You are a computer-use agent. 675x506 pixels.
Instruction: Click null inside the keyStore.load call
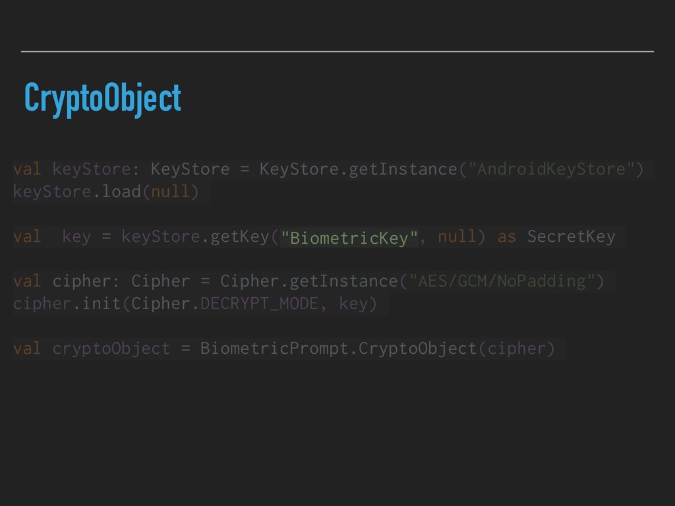coord(170,192)
